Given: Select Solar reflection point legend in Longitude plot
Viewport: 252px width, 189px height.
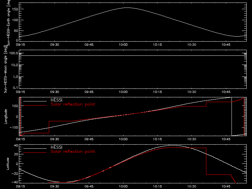Looking at the screenshot, I should click(73, 104).
